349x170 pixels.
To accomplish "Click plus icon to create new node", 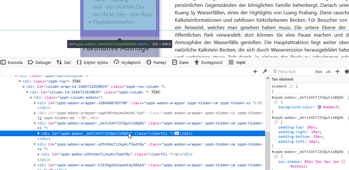I will click(x=255, y=72).
